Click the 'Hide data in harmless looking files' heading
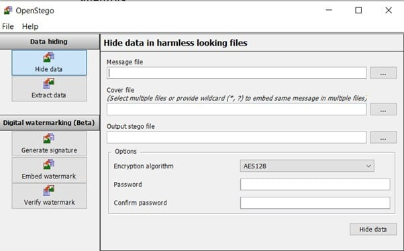 tap(175, 43)
